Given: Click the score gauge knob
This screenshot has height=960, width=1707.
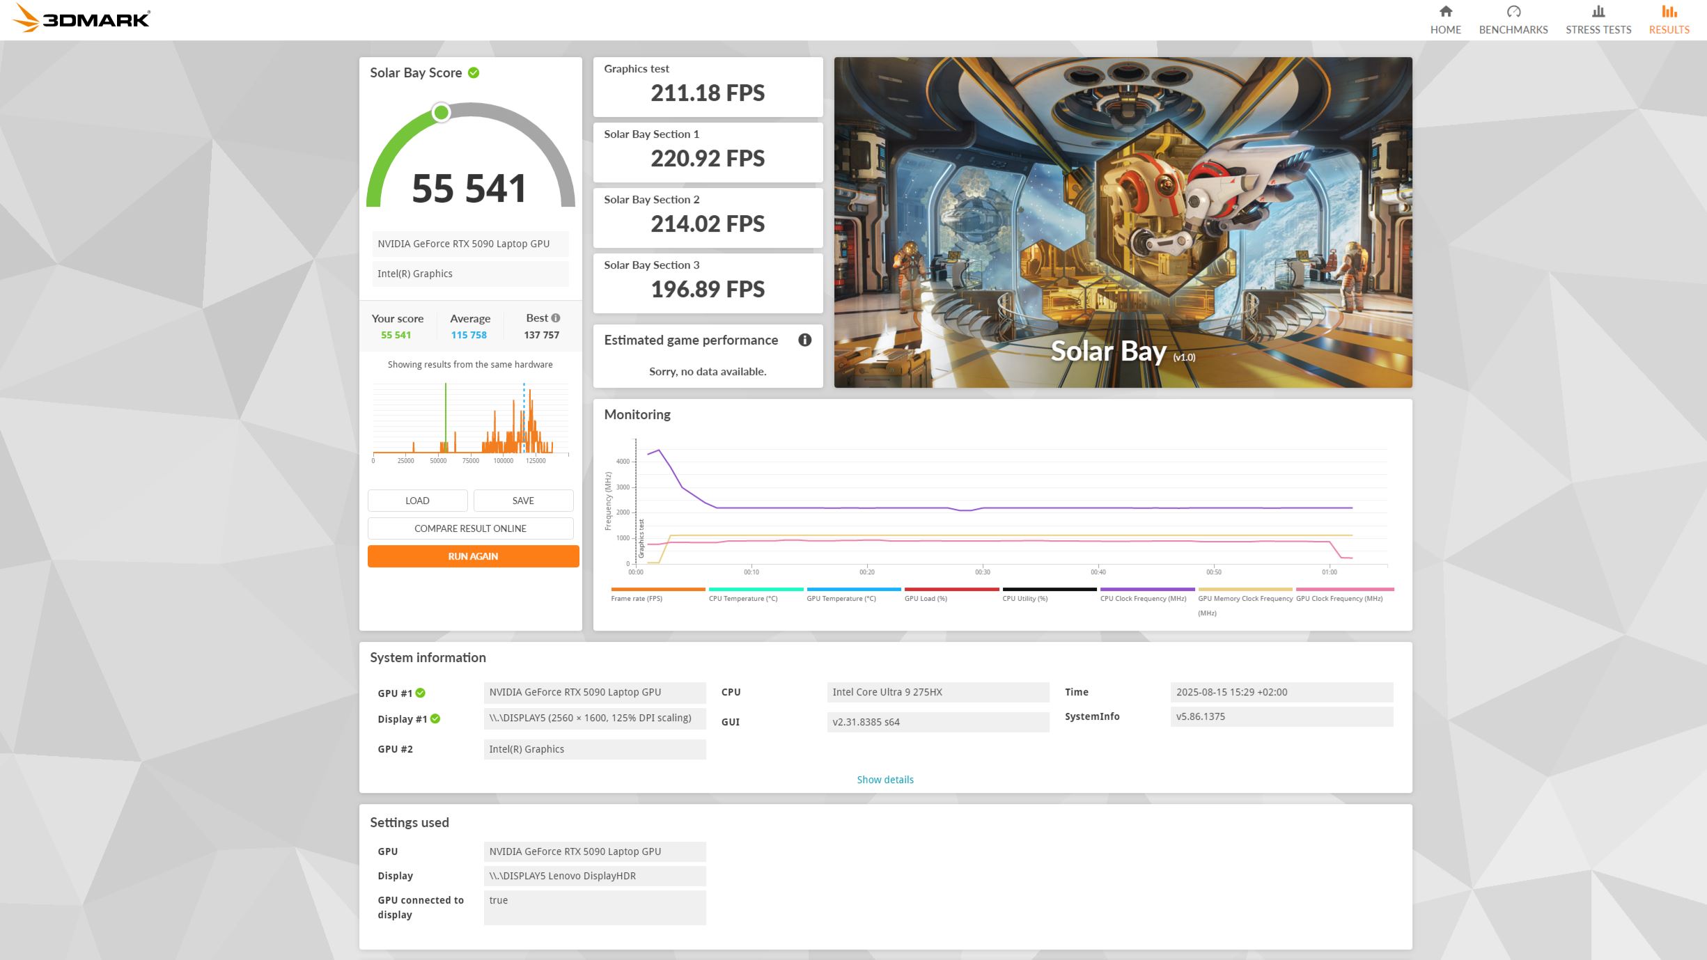Looking at the screenshot, I should [x=441, y=112].
